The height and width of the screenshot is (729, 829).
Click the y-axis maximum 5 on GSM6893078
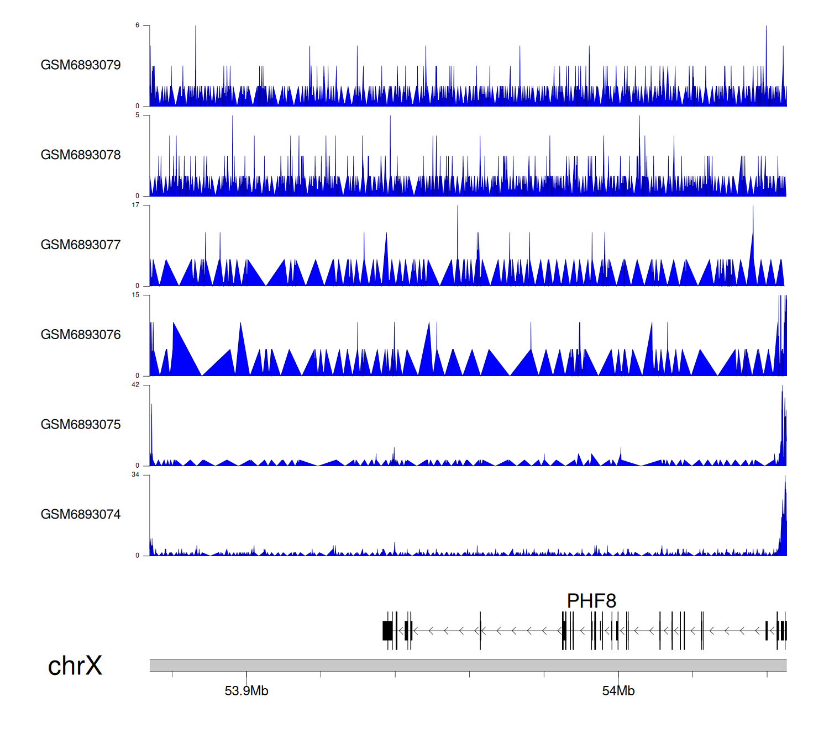[138, 115]
